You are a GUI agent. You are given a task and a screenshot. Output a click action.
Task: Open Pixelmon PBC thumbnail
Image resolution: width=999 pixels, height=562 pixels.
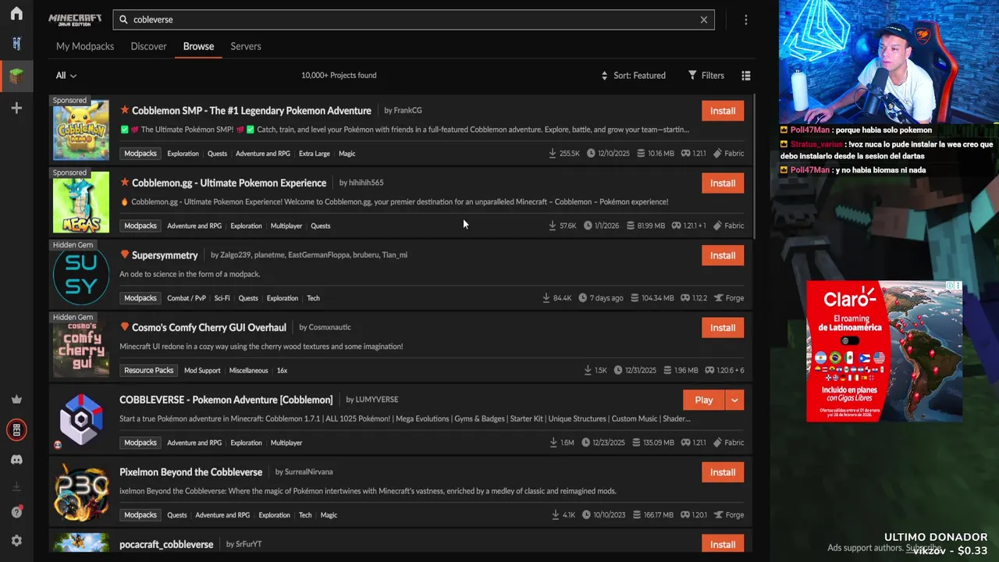click(x=81, y=493)
